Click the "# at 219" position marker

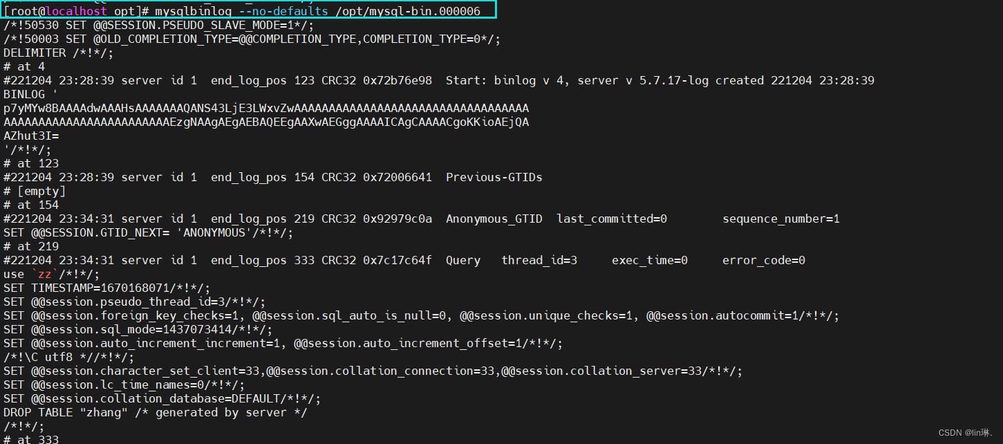tap(31, 246)
